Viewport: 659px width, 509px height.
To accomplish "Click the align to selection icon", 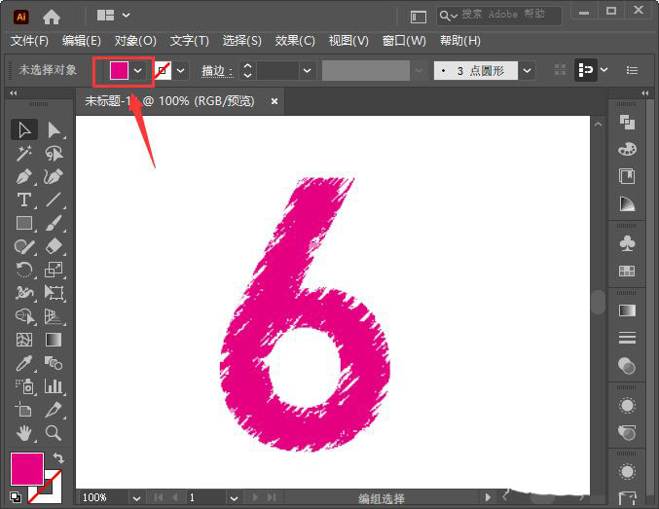I will [x=586, y=70].
